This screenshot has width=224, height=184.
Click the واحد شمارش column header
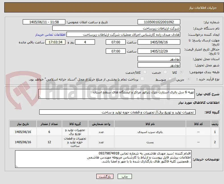pos(101,124)
